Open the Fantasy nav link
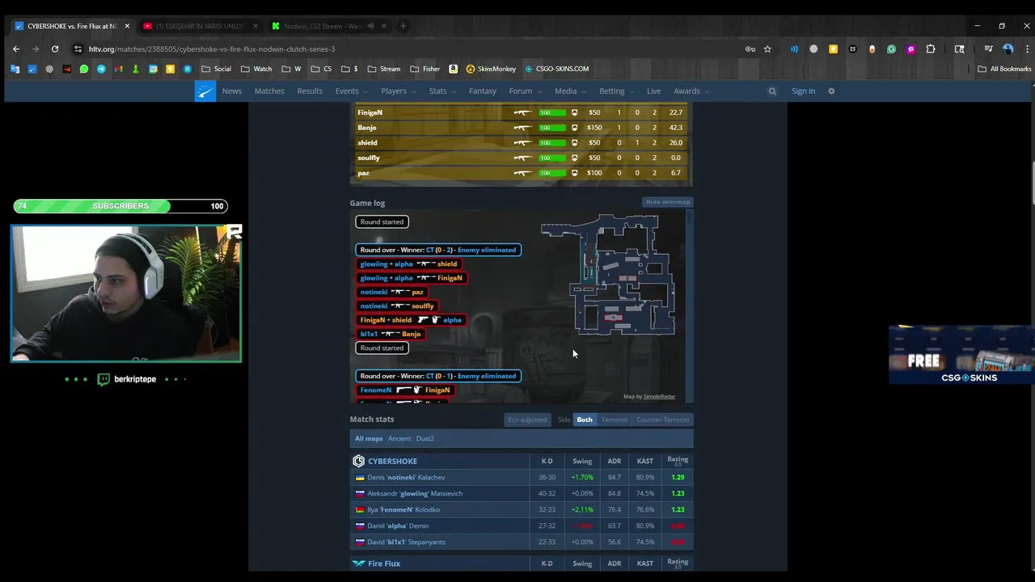1035x582 pixels. pos(483,91)
